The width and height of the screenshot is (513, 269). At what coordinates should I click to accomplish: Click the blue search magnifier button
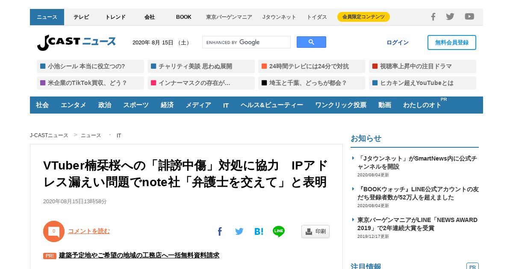point(311,42)
